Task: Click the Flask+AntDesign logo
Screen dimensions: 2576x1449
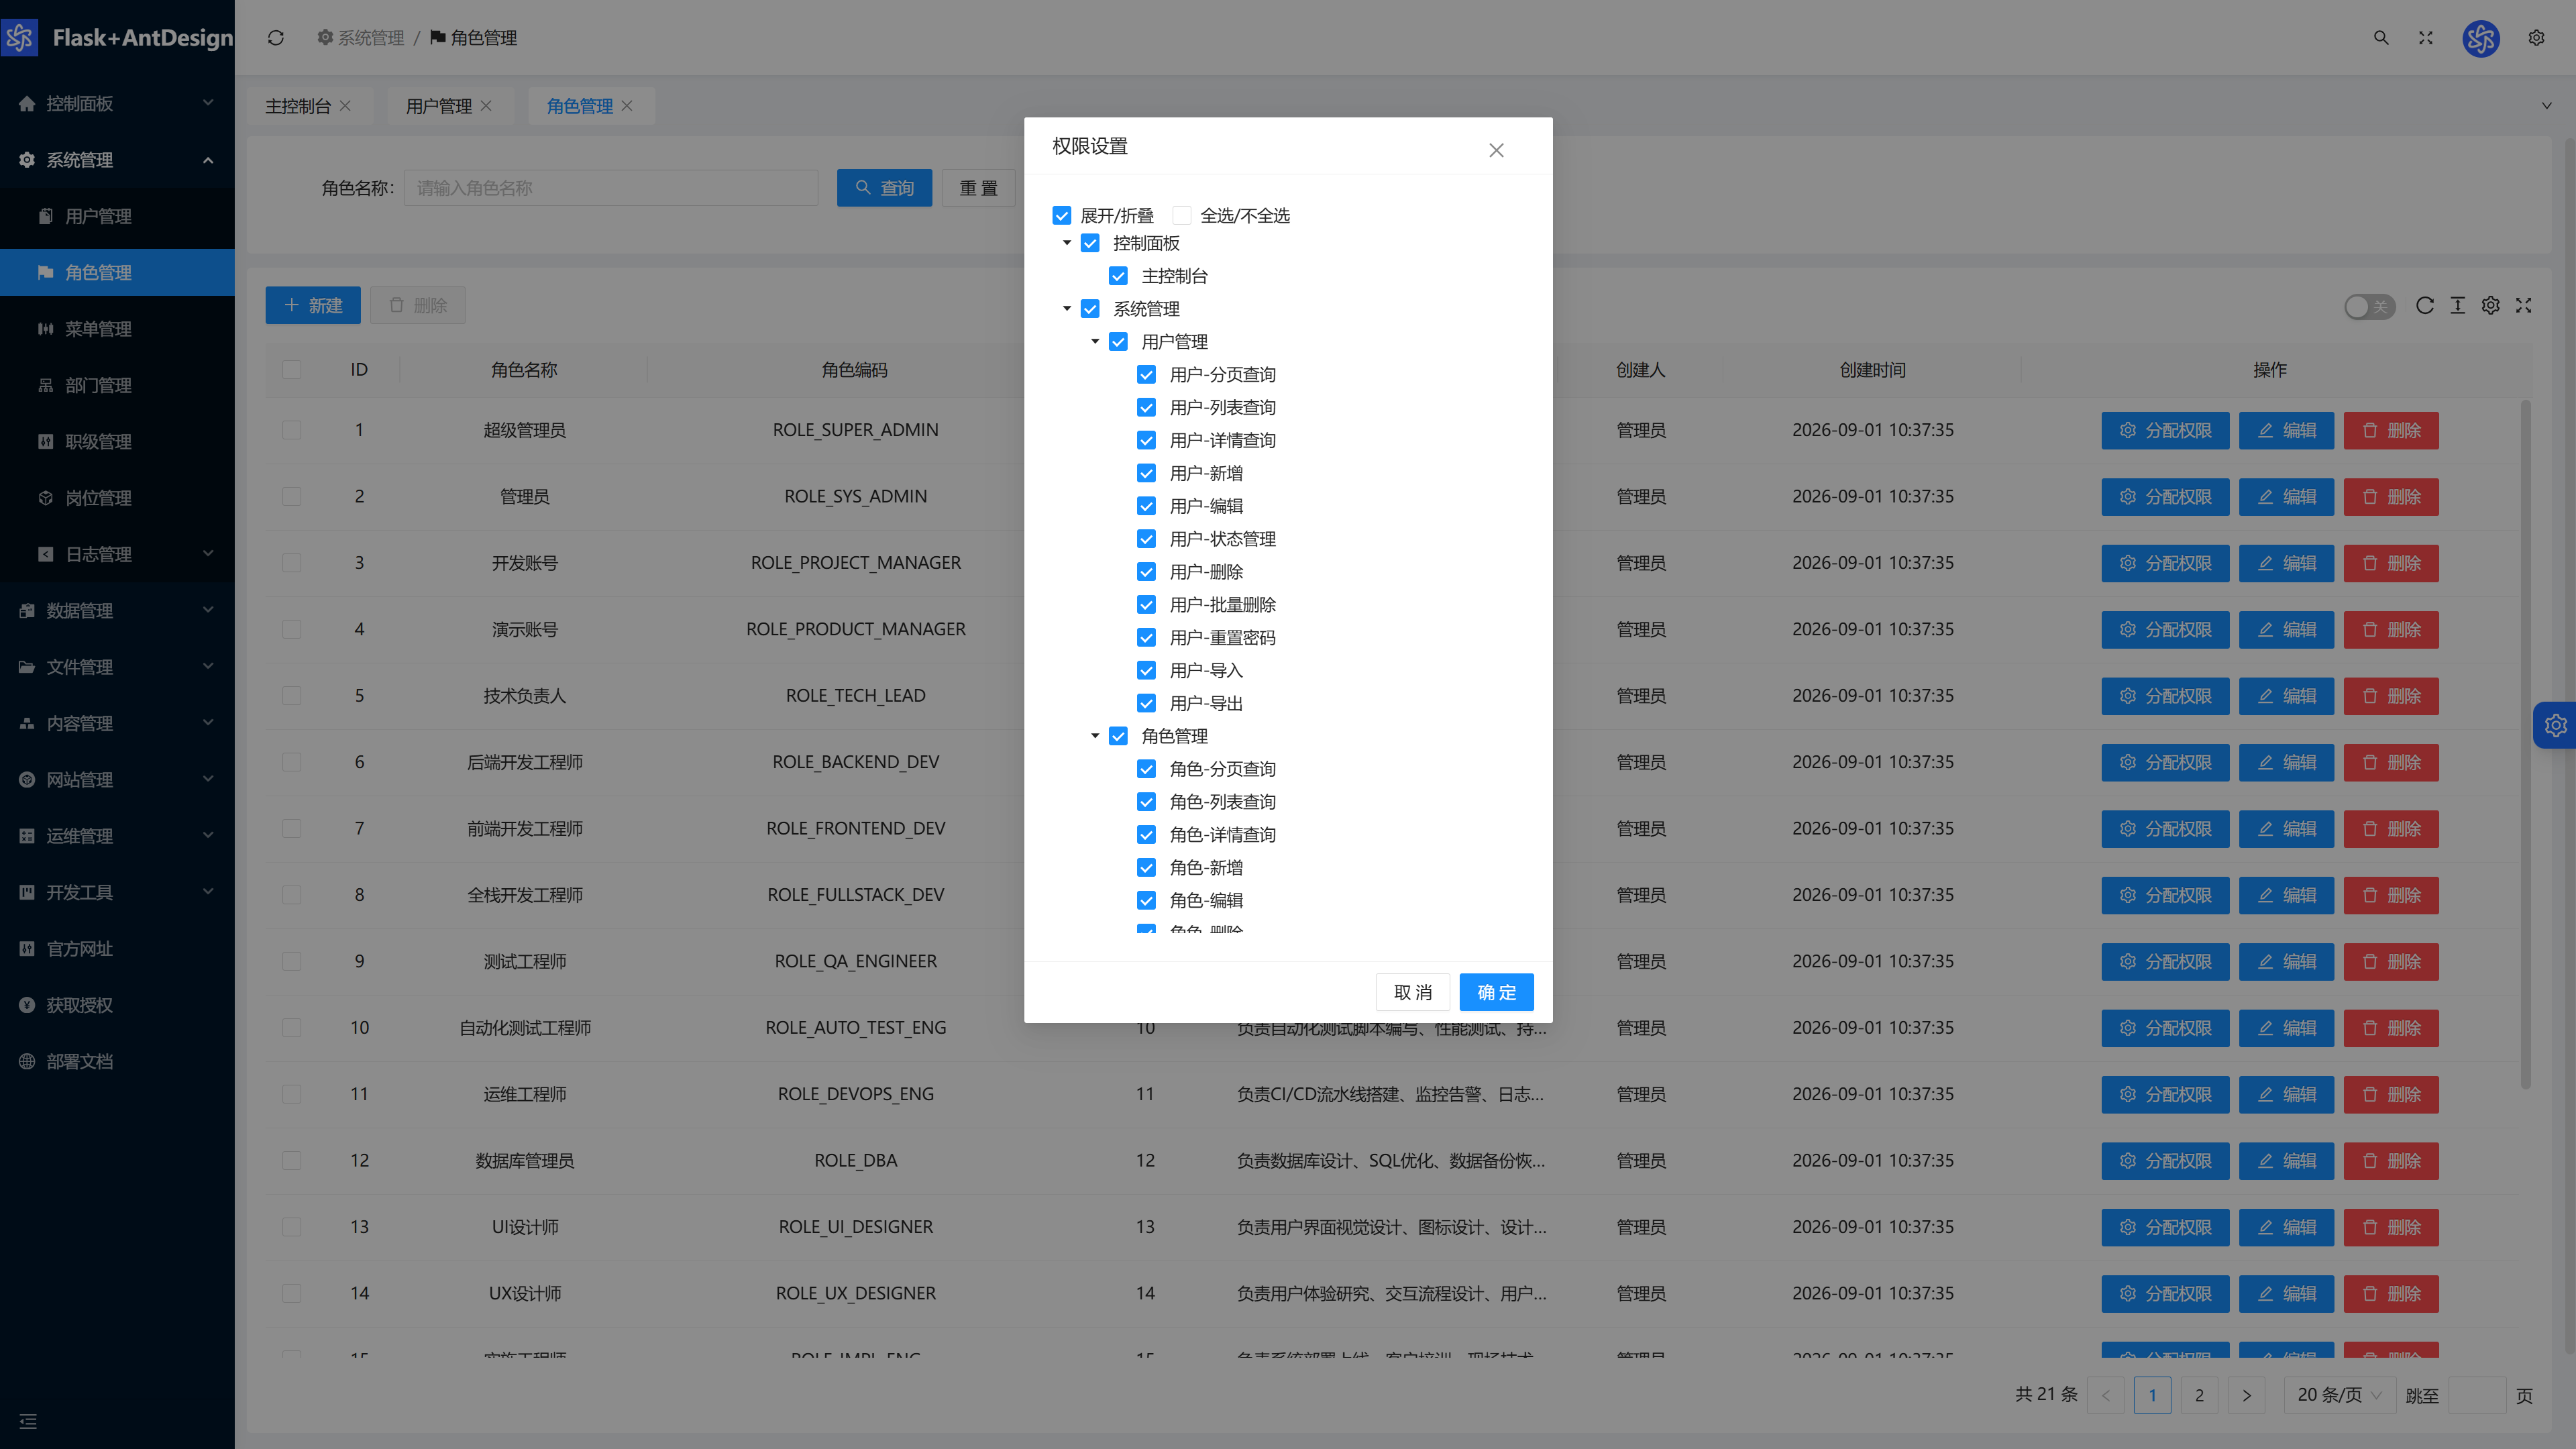Action: [x=118, y=38]
